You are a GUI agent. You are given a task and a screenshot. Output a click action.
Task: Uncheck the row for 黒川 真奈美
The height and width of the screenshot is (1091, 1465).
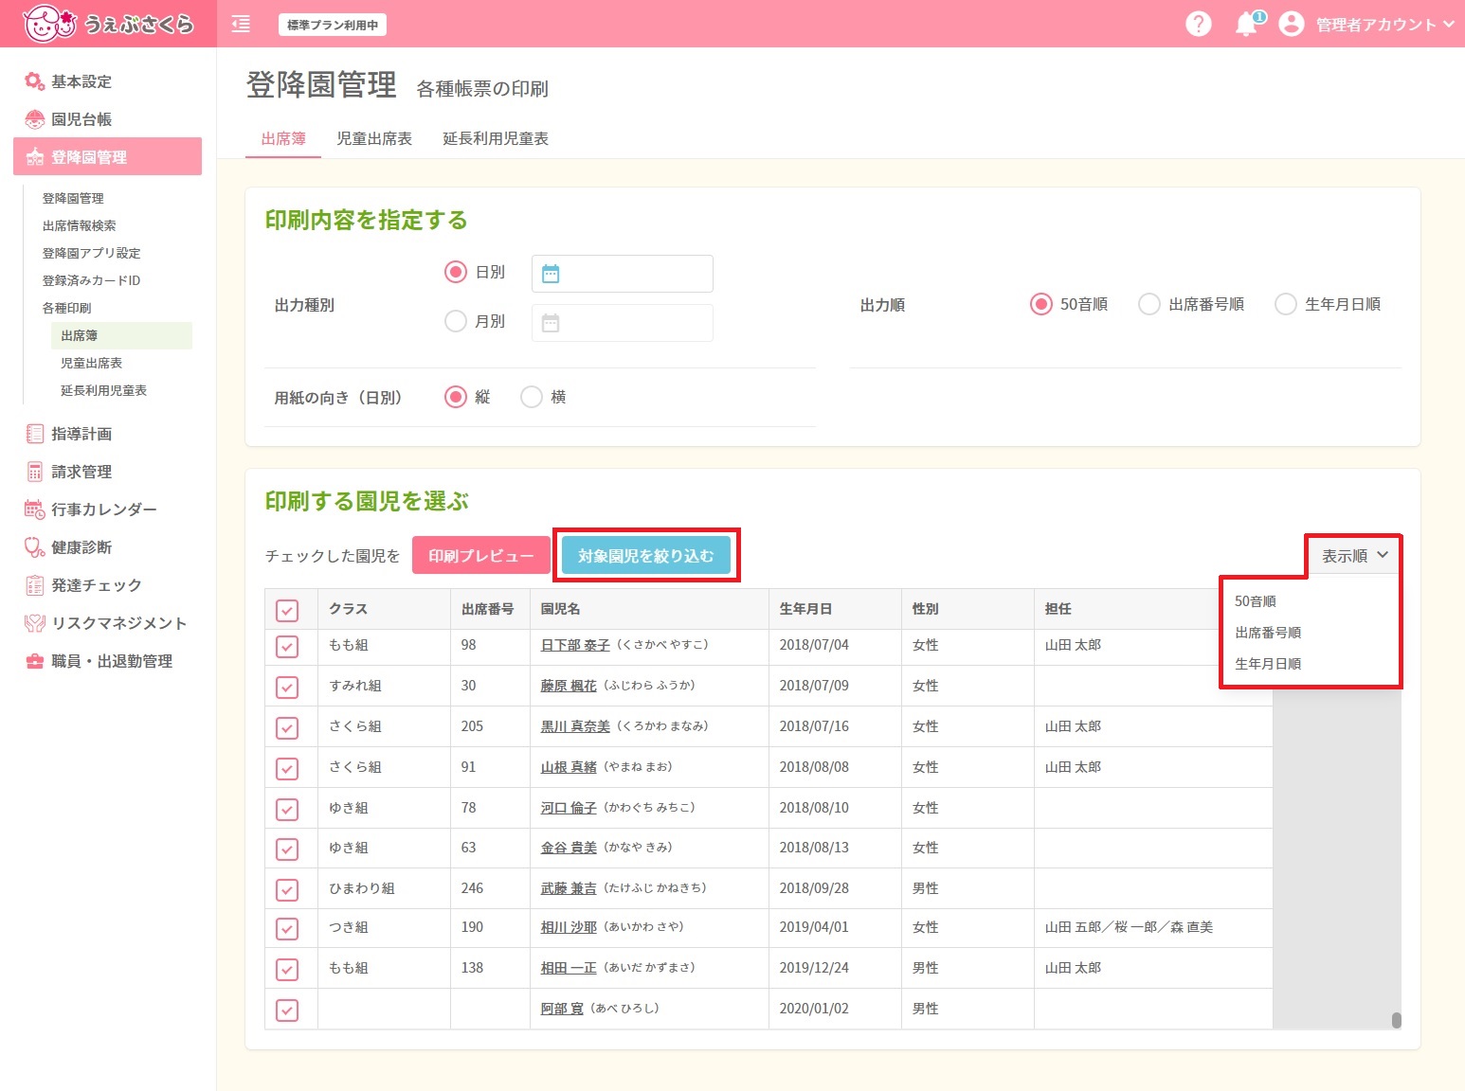(287, 727)
